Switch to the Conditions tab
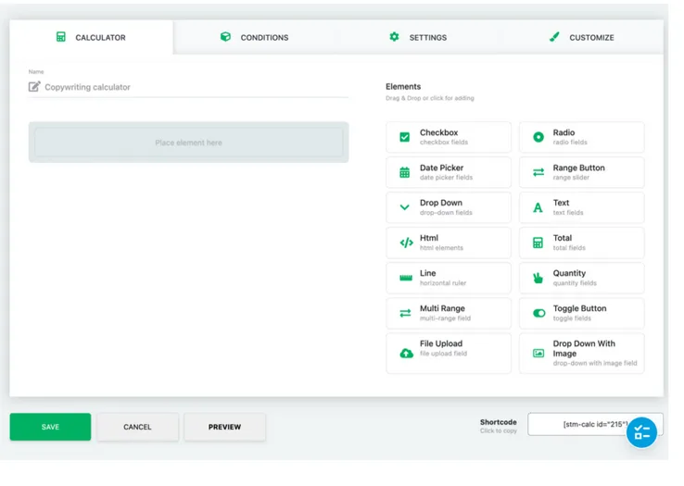 (x=254, y=37)
